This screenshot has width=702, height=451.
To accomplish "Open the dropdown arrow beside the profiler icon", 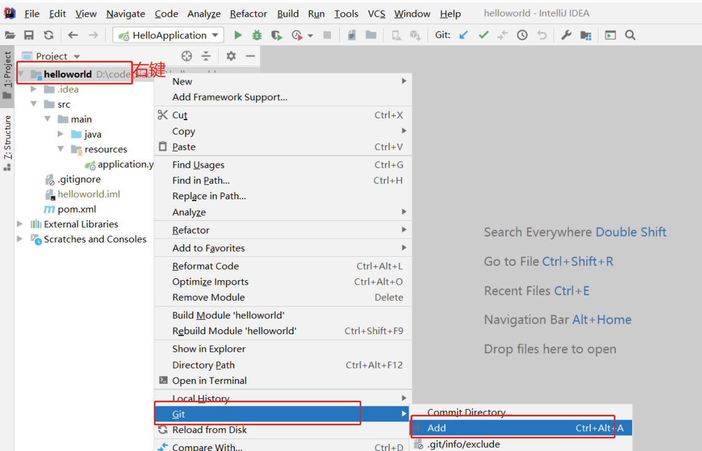I will click(x=310, y=36).
